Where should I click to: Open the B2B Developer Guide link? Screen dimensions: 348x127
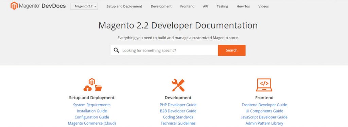(x=178, y=111)
